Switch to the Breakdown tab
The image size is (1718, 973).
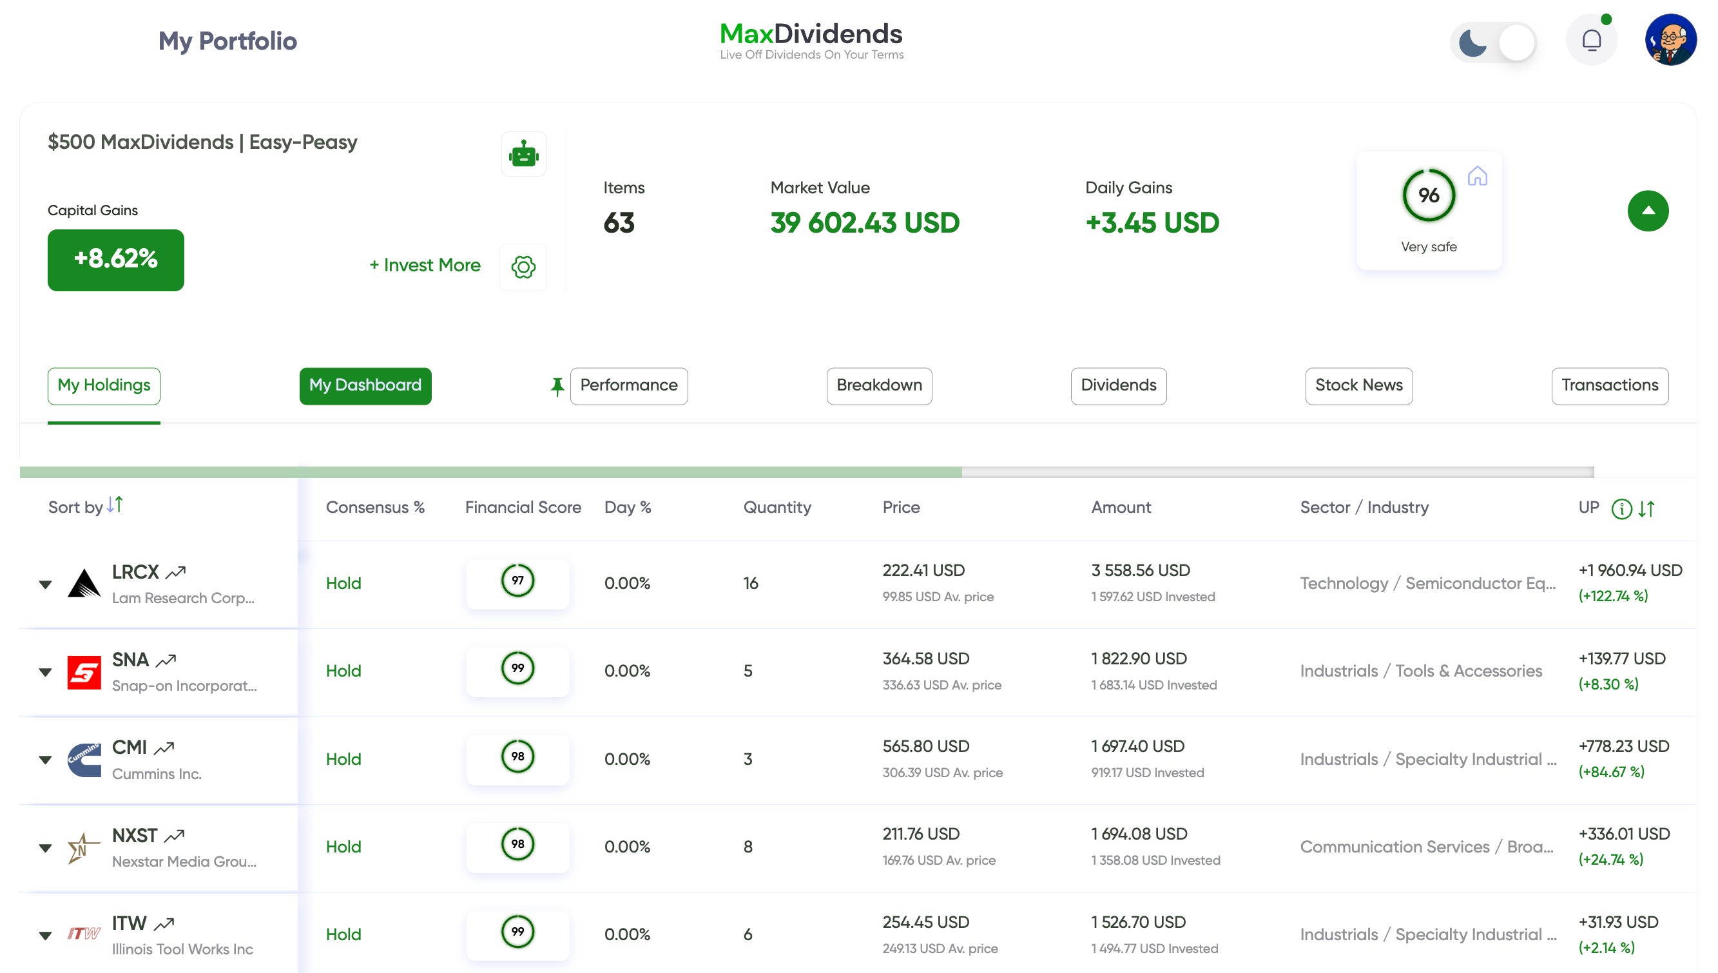point(879,385)
